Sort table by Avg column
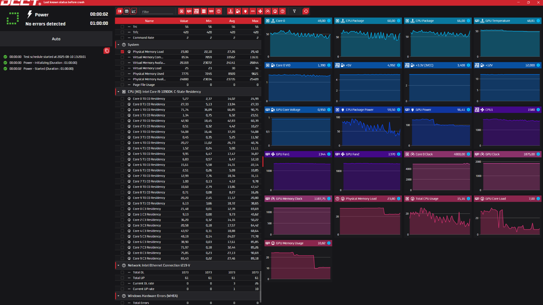This screenshot has height=305, width=543. (232, 21)
